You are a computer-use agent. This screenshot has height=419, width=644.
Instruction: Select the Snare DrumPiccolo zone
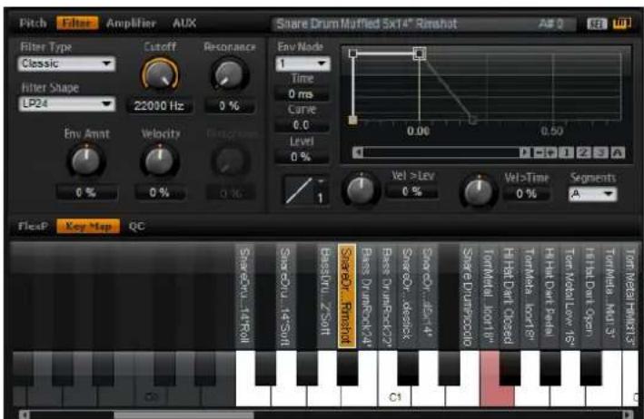[468, 297]
